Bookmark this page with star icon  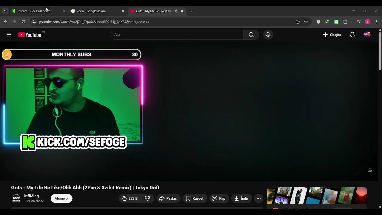[306, 22]
